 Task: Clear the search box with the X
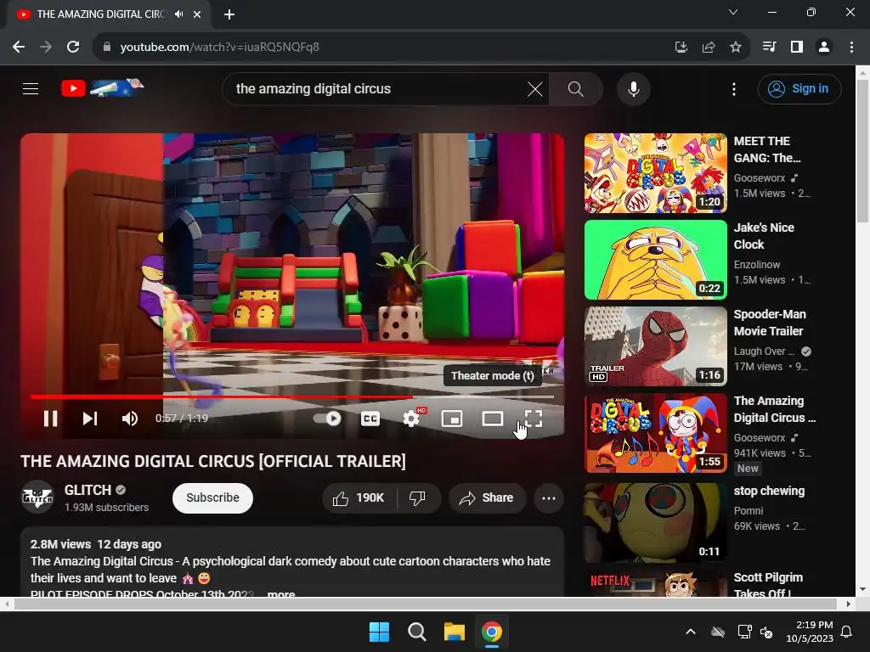point(535,89)
